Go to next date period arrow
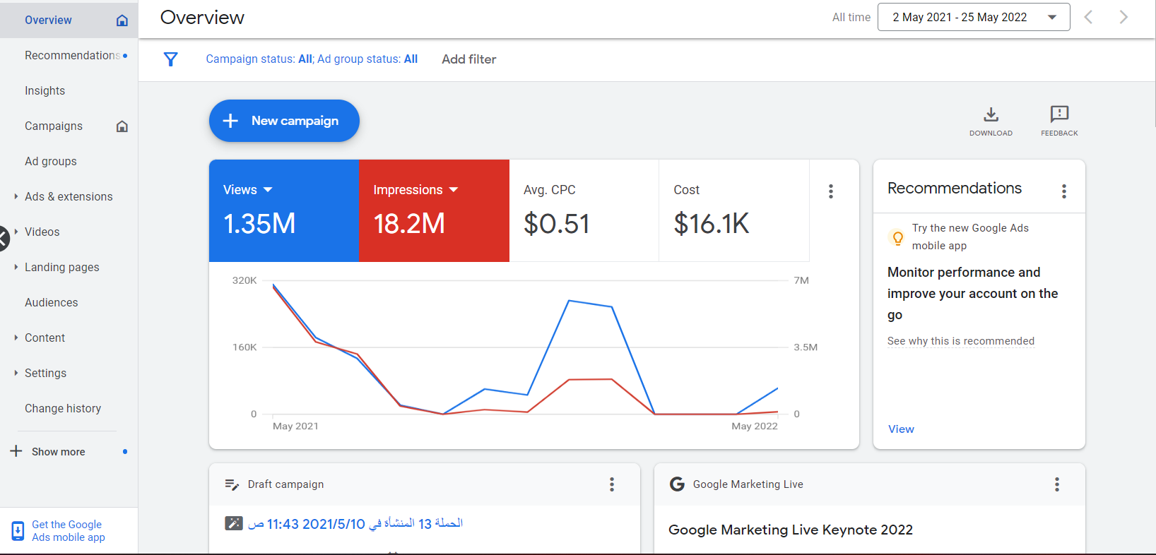 (1123, 18)
